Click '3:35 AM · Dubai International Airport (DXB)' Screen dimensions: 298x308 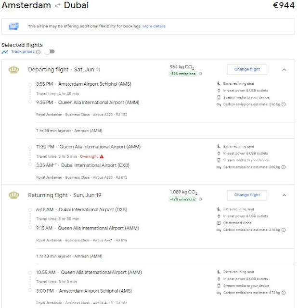tap(83, 166)
